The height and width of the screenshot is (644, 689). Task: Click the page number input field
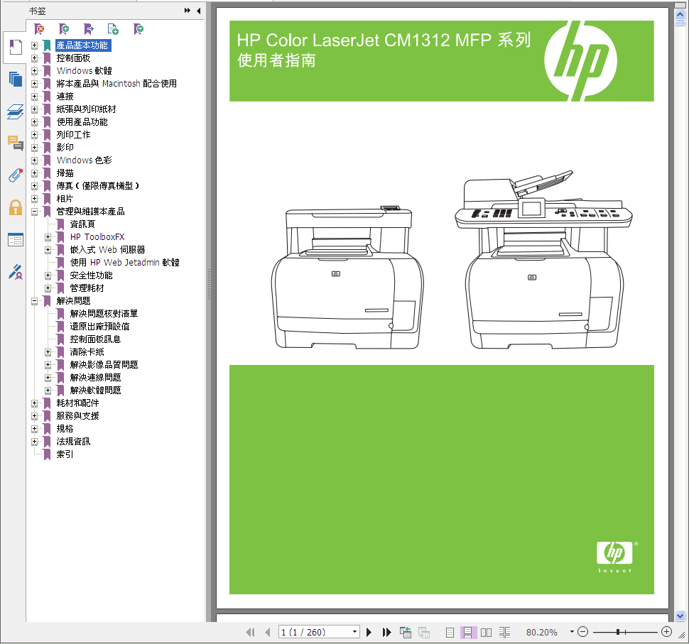pos(314,632)
